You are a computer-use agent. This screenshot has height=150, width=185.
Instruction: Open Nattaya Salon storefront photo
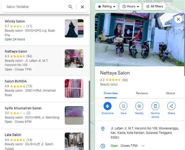[x=140, y=39]
